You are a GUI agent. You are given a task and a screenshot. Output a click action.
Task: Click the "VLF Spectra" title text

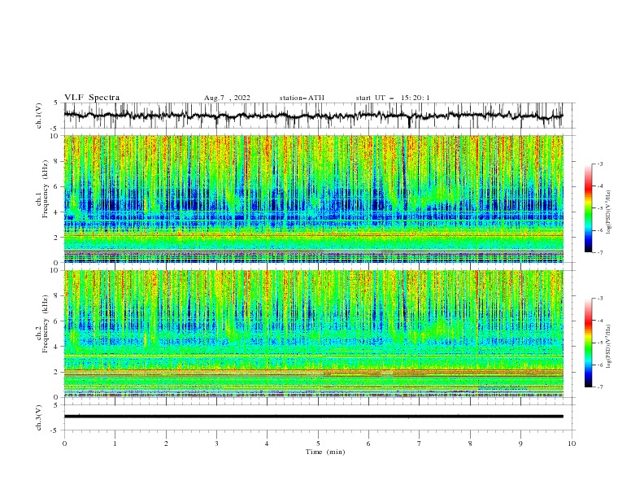coord(92,98)
